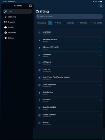This screenshot has height=140, width=105.
Task: Click the Basic Battery item icon
Action: click(39, 93)
